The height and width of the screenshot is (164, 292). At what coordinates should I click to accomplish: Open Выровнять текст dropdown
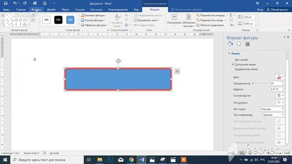click(147, 20)
